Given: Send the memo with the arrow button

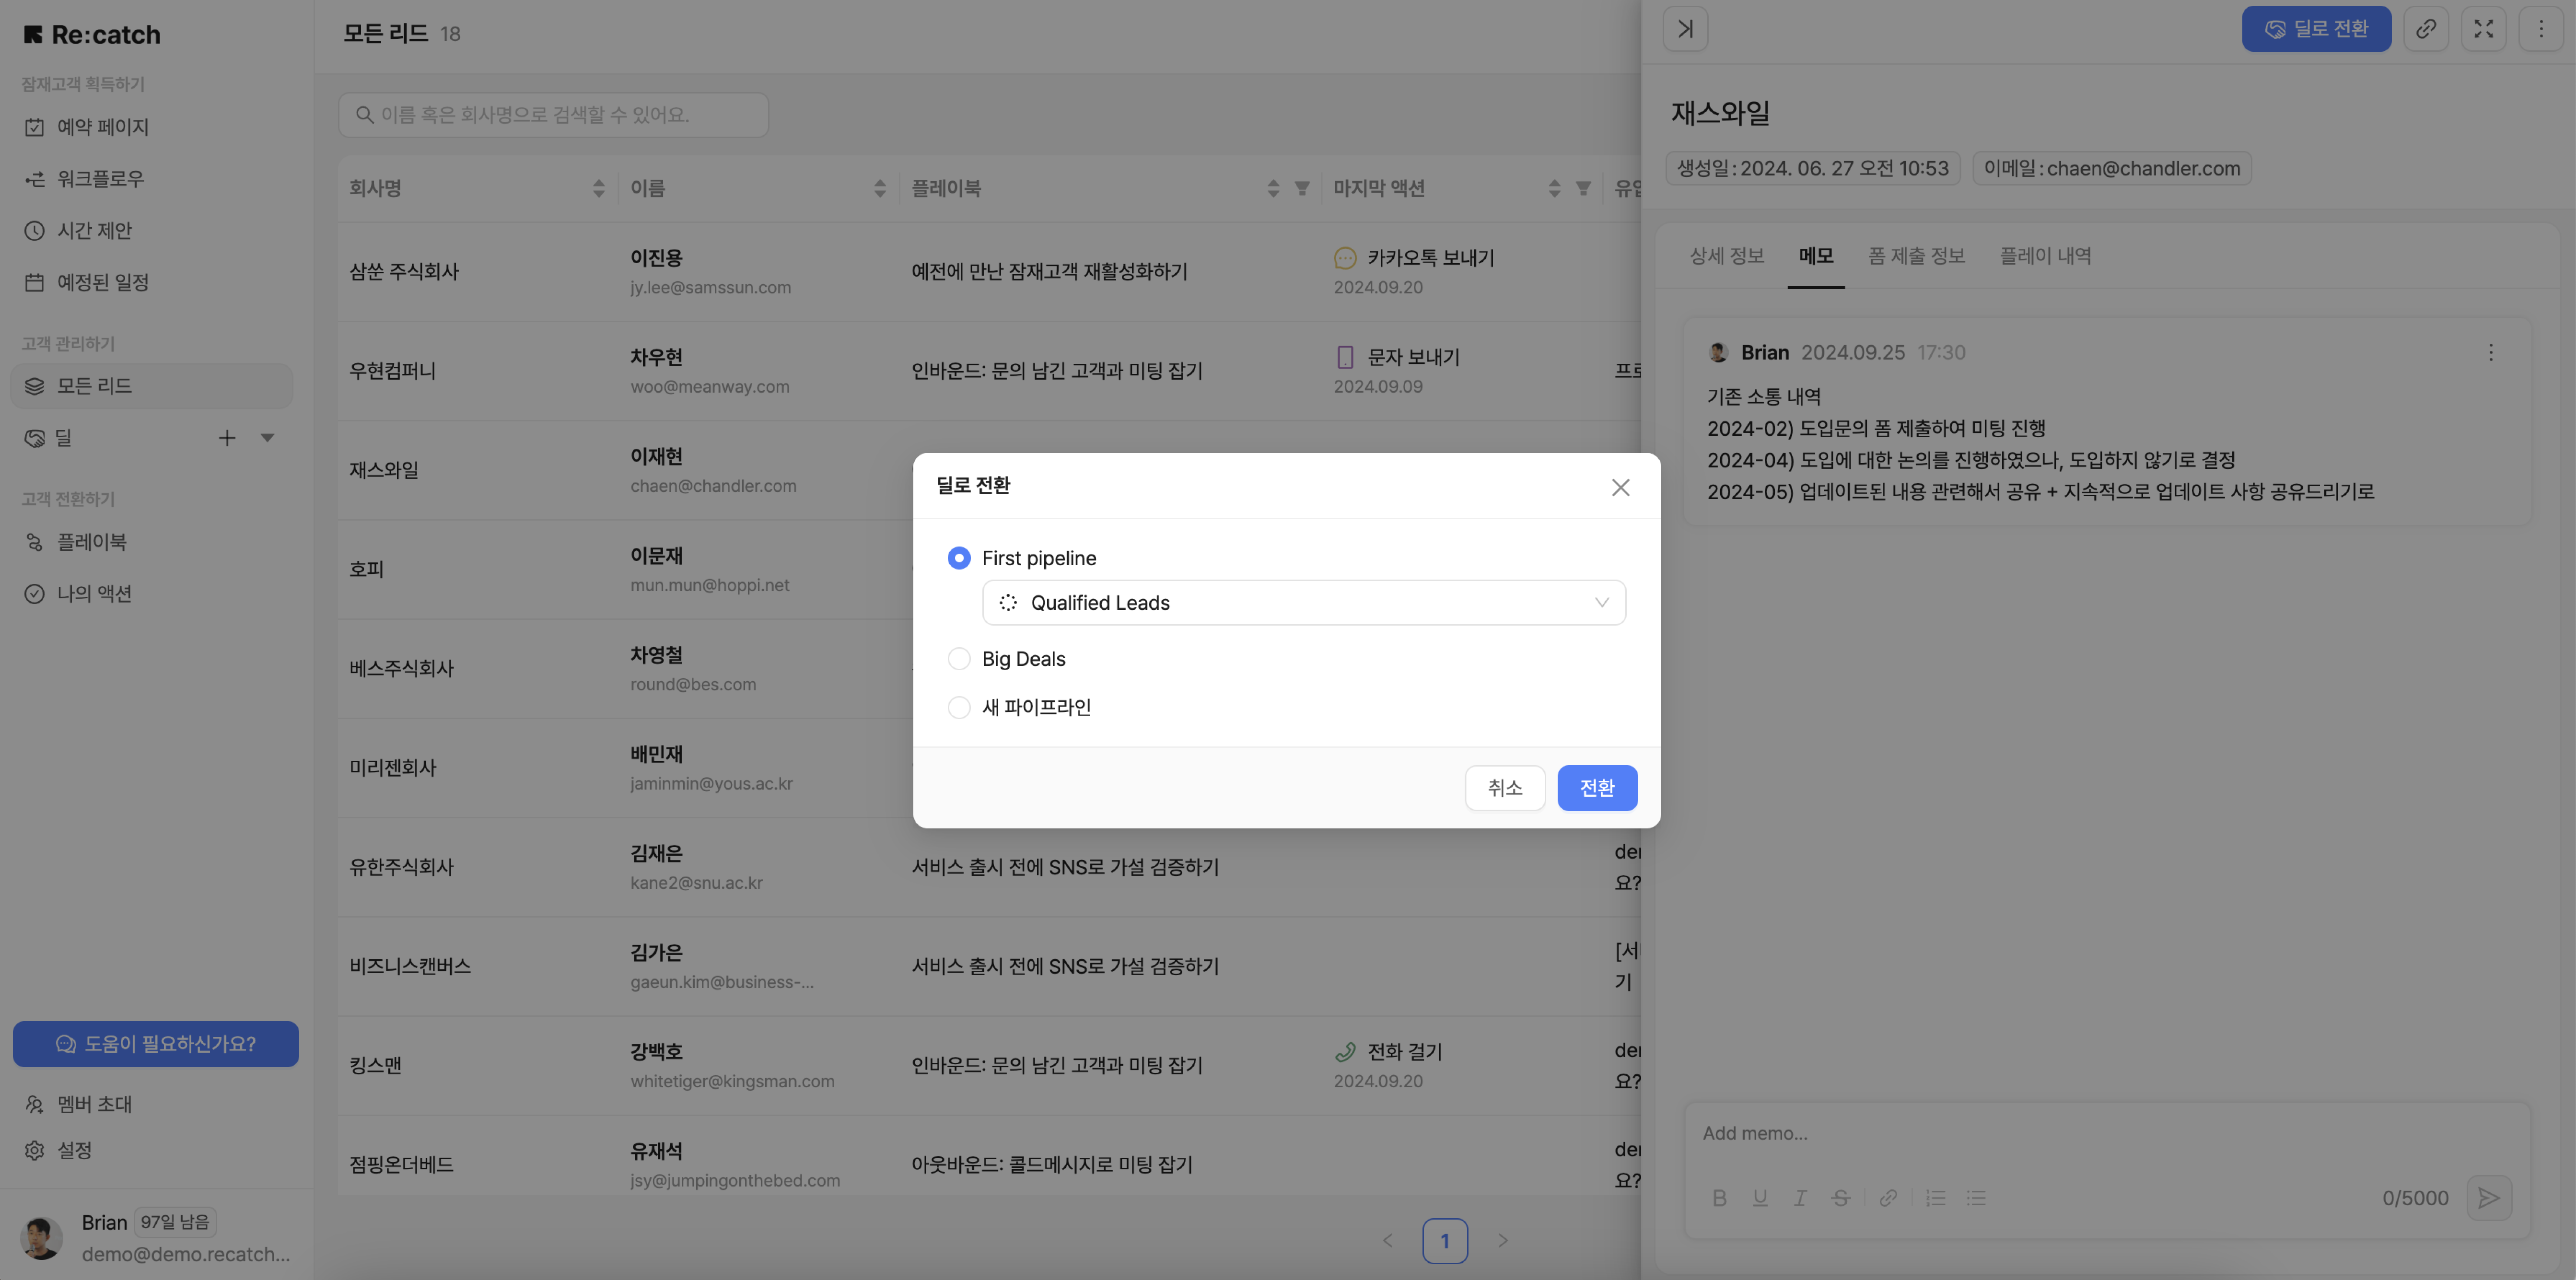Looking at the screenshot, I should click(x=2489, y=1198).
